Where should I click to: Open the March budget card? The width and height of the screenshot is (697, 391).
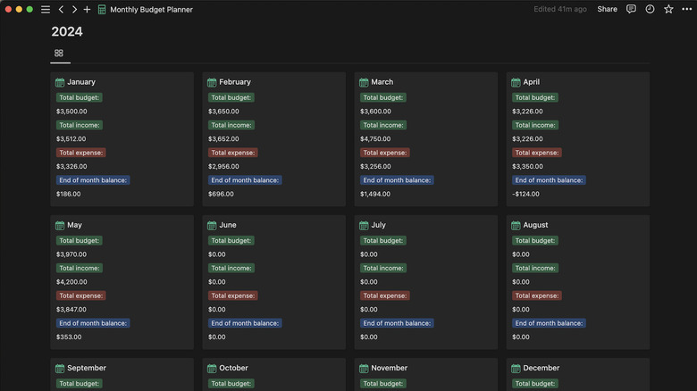click(382, 82)
